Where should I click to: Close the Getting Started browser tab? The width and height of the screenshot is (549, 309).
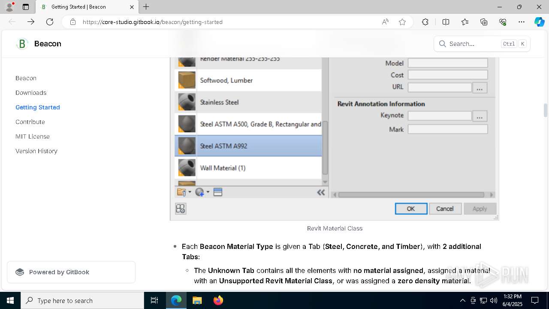click(x=132, y=7)
